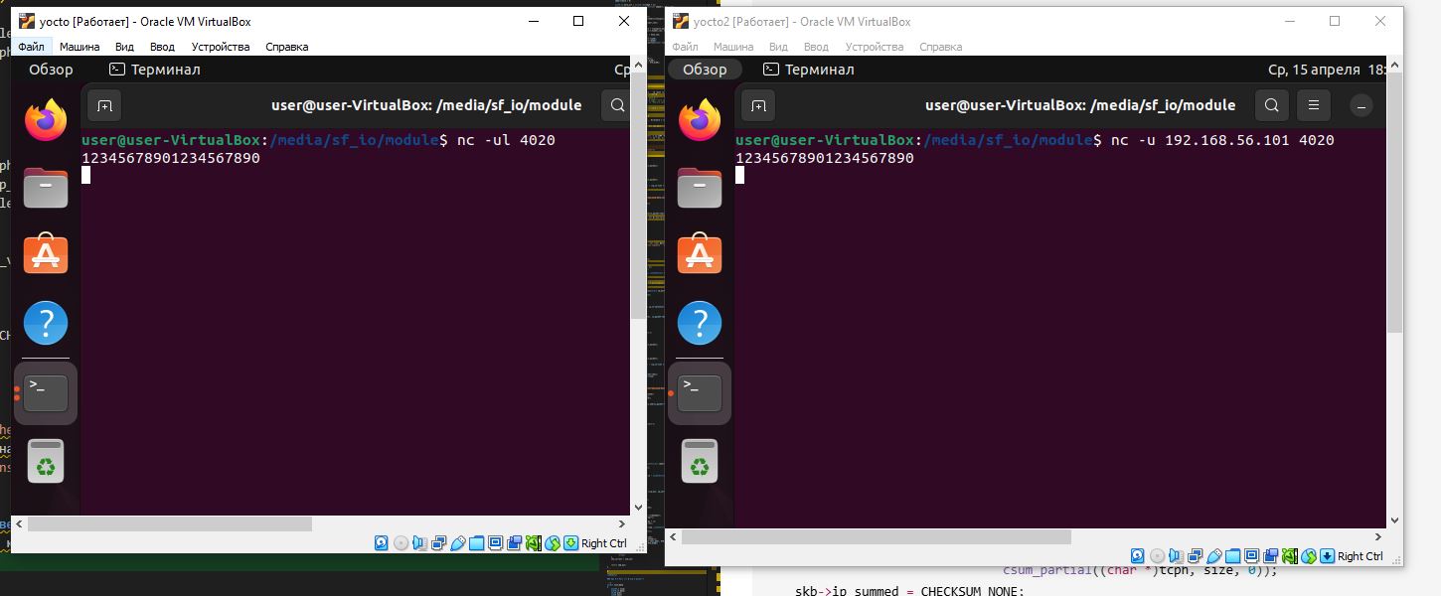Open the Устройства menu in yocto2 window

[x=875, y=47]
